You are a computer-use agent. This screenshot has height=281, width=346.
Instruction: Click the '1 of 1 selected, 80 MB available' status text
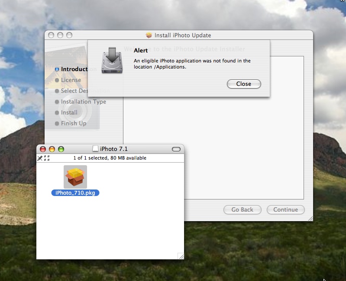coord(110,158)
